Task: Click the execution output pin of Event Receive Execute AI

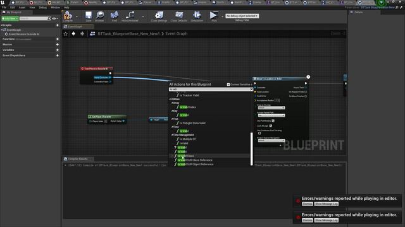Action: [x=110, y=73]
